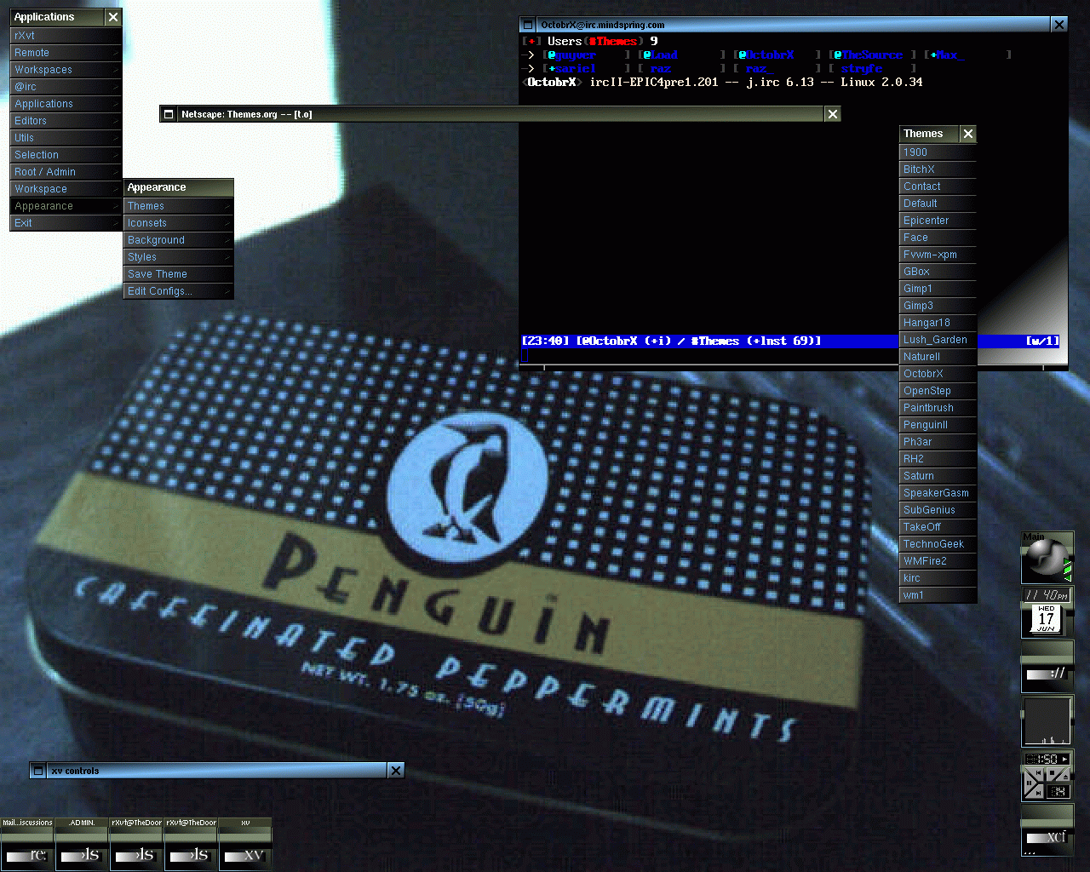The height and width of the screenshot is (872, 1090).
Task: Launch the xci dock app icon
Action: pyautogui.click(x=1047, y=830)
